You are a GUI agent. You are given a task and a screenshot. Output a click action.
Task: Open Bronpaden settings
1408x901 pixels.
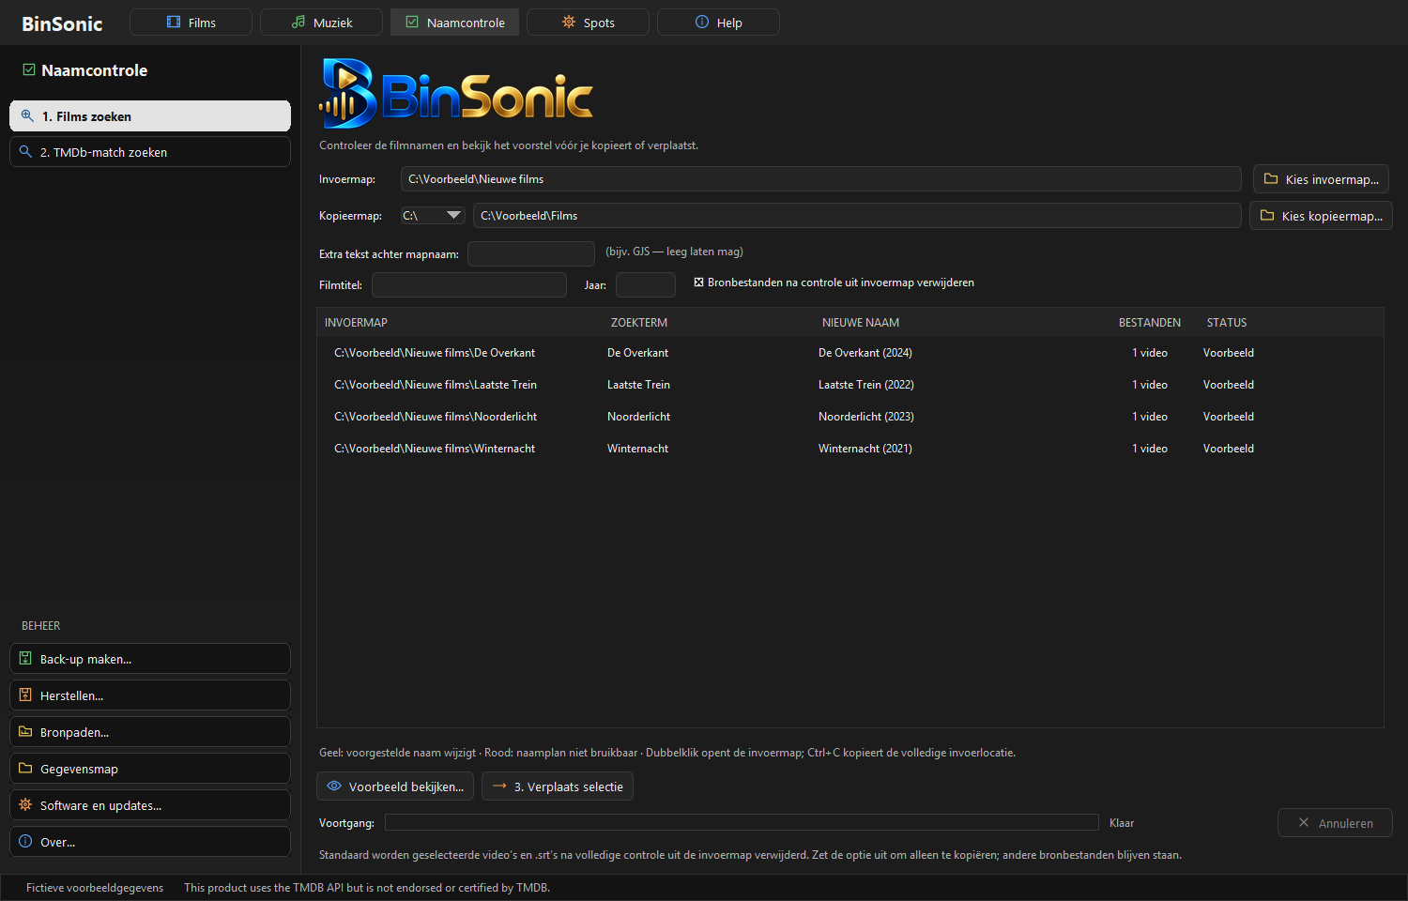[x=150, y=732]
